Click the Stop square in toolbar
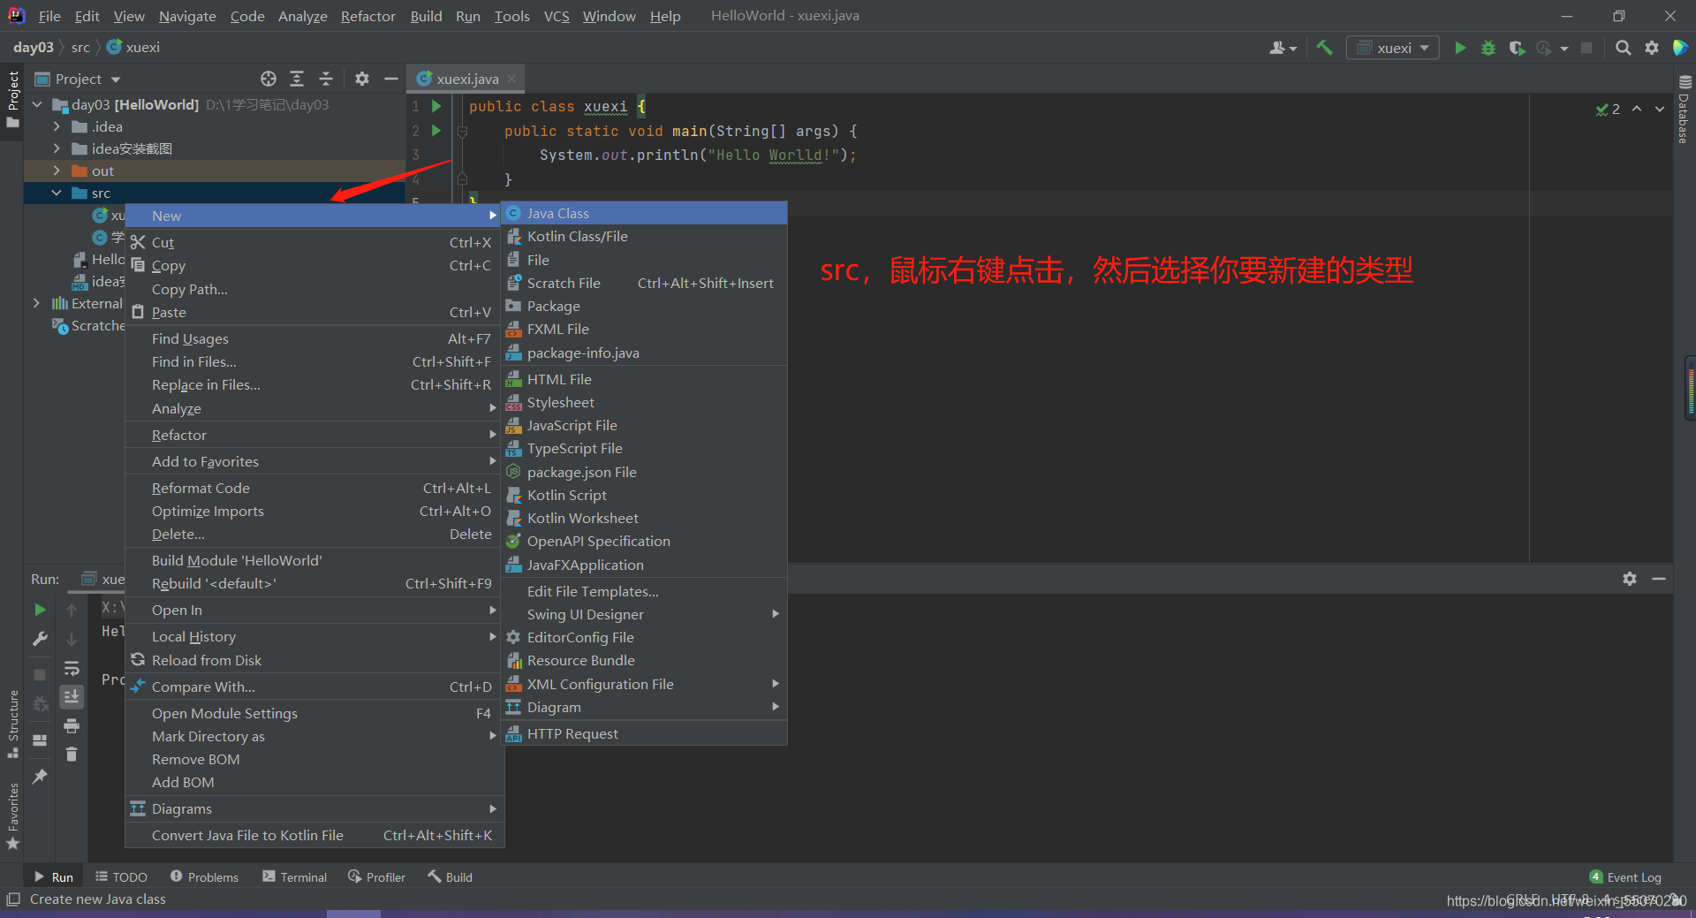 (1586, 48)
